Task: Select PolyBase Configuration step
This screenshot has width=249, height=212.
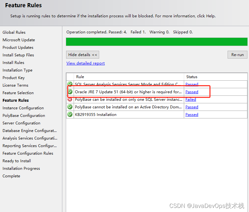Action: tap(24, 116)
